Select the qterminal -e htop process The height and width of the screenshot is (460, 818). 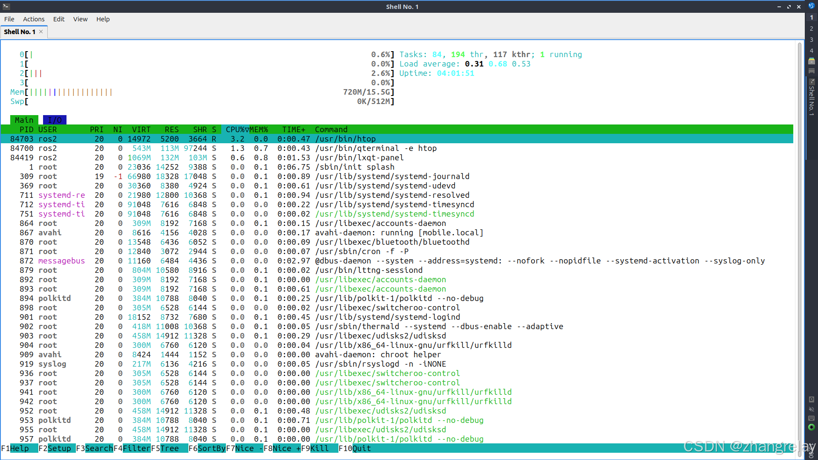pyautogui.click(x=397, y=148)
